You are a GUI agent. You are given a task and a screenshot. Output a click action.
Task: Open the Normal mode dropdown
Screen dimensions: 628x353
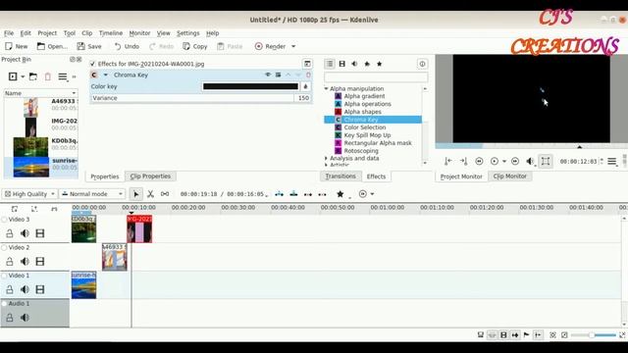coord(92,194)
